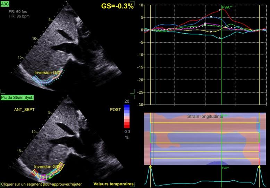Select the green segment labeled 2
Screen dimensions: 270x188
click(50, 176)
